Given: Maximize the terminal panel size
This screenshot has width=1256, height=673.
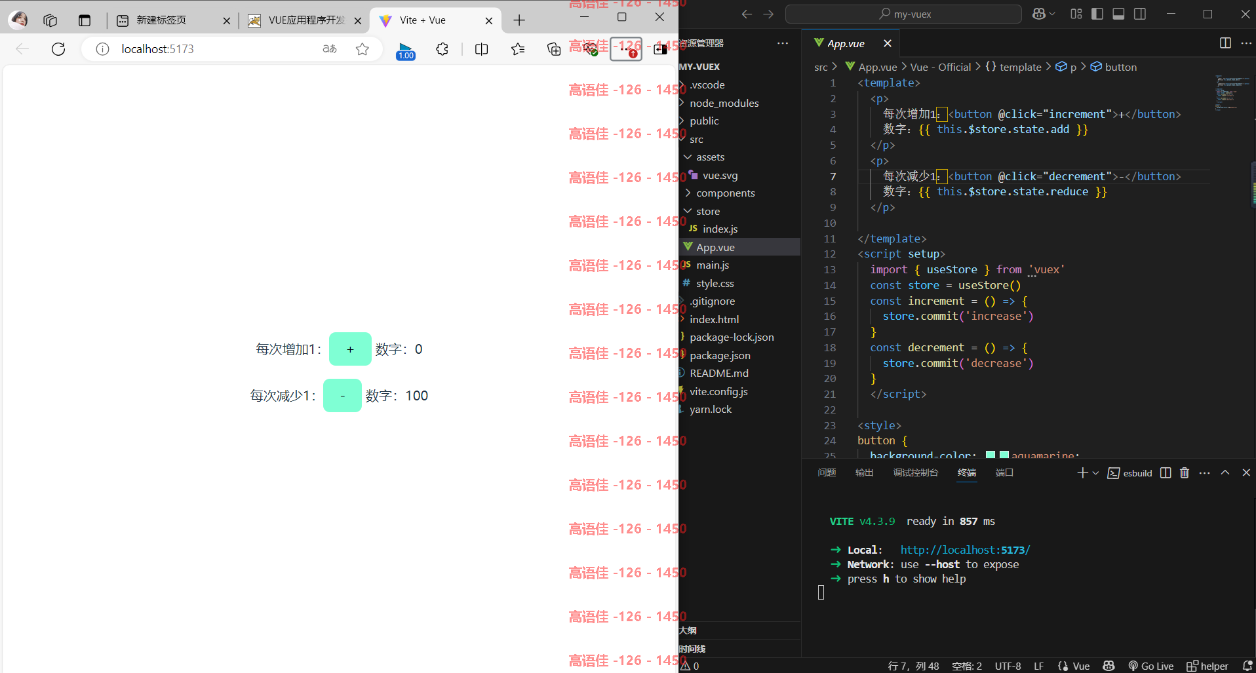Looking at the screenshot, I should click(x=1225, y=472).
